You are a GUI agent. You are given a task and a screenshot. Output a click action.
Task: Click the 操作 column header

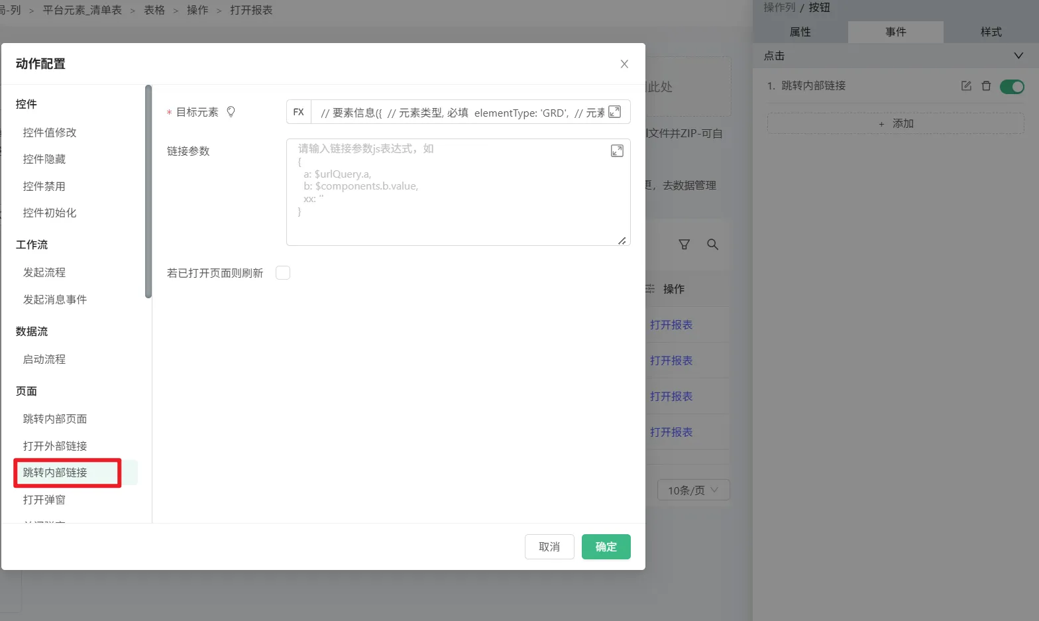674,289
